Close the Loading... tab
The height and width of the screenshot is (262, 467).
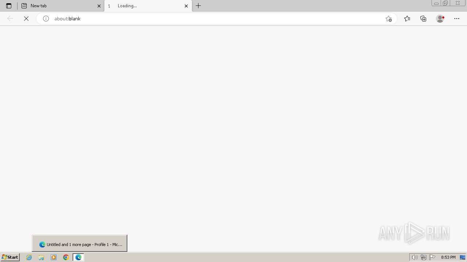pyautogui.click(x=186, y=6)
